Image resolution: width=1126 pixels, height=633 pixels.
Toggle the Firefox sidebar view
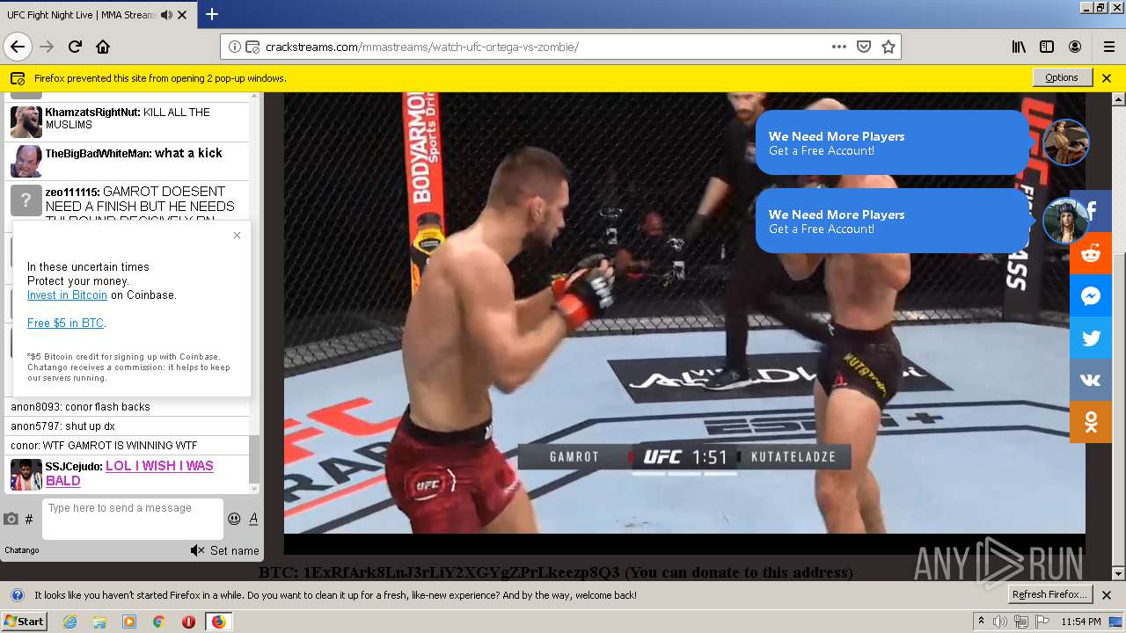click(x=1047, y=47)
